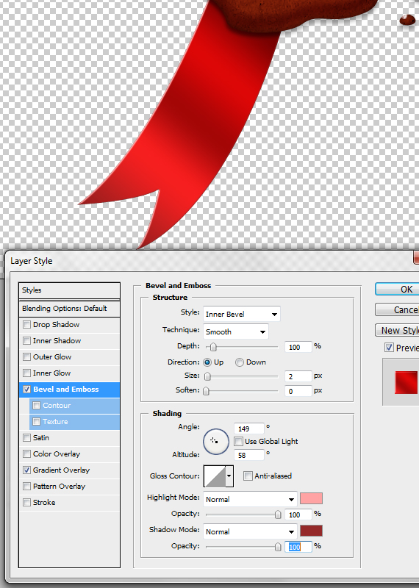Toggle the Preview checkbox
The height and width of the screenshot is (588, 419).
coord(389,347)
